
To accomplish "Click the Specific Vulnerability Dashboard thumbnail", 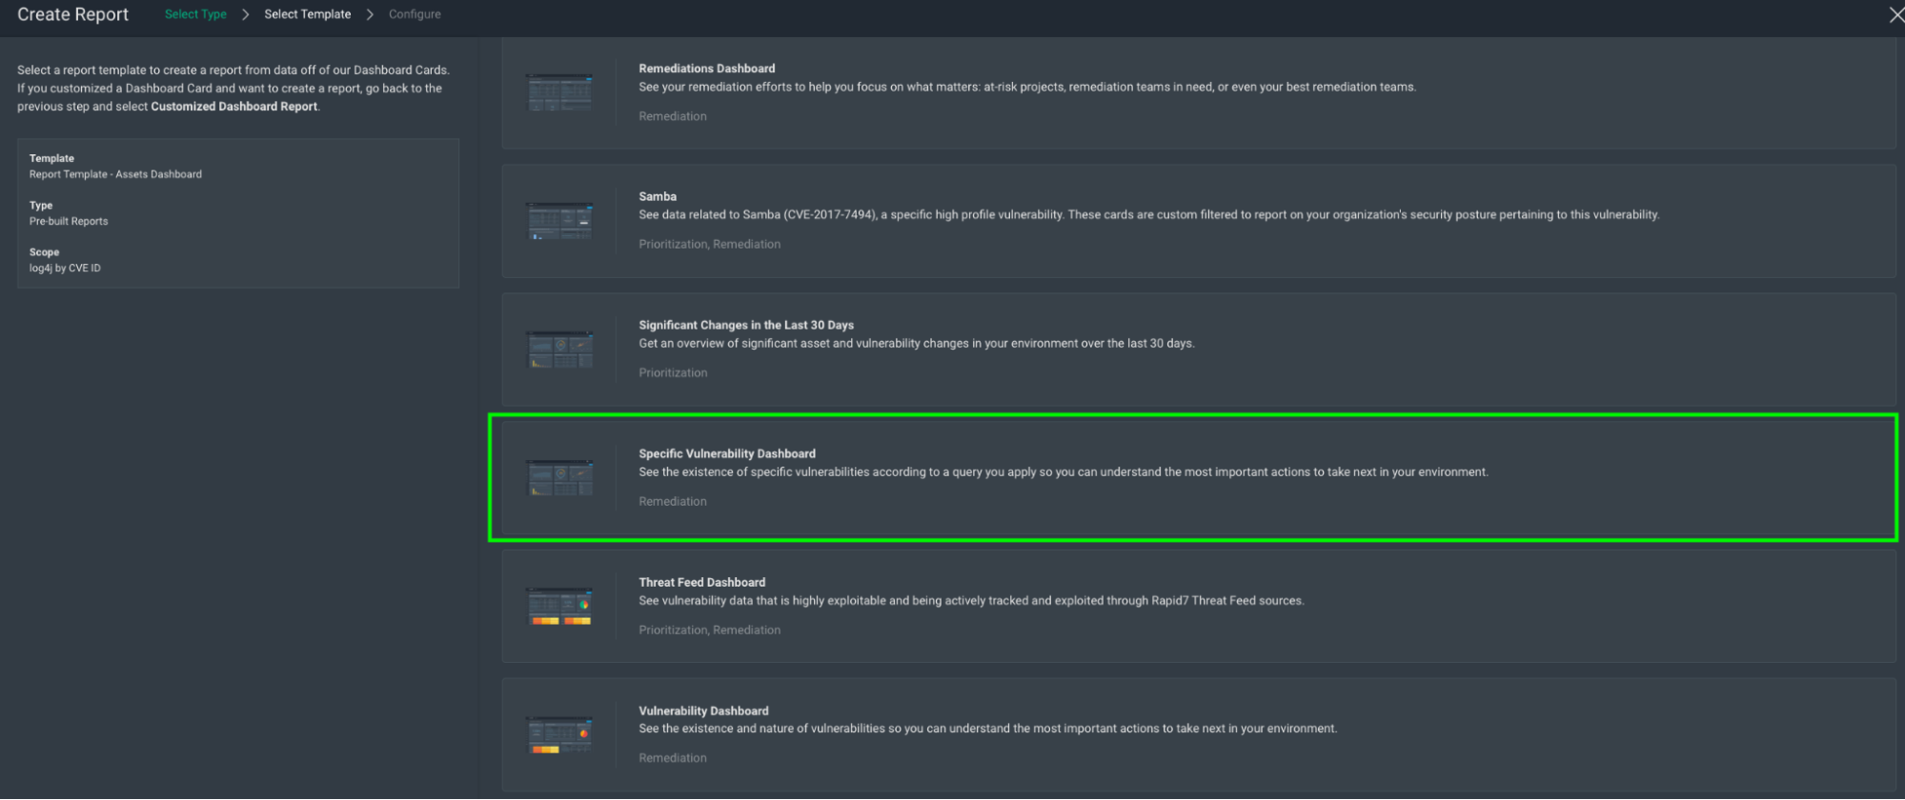I will pyautogui.click(x=560, y=477).
